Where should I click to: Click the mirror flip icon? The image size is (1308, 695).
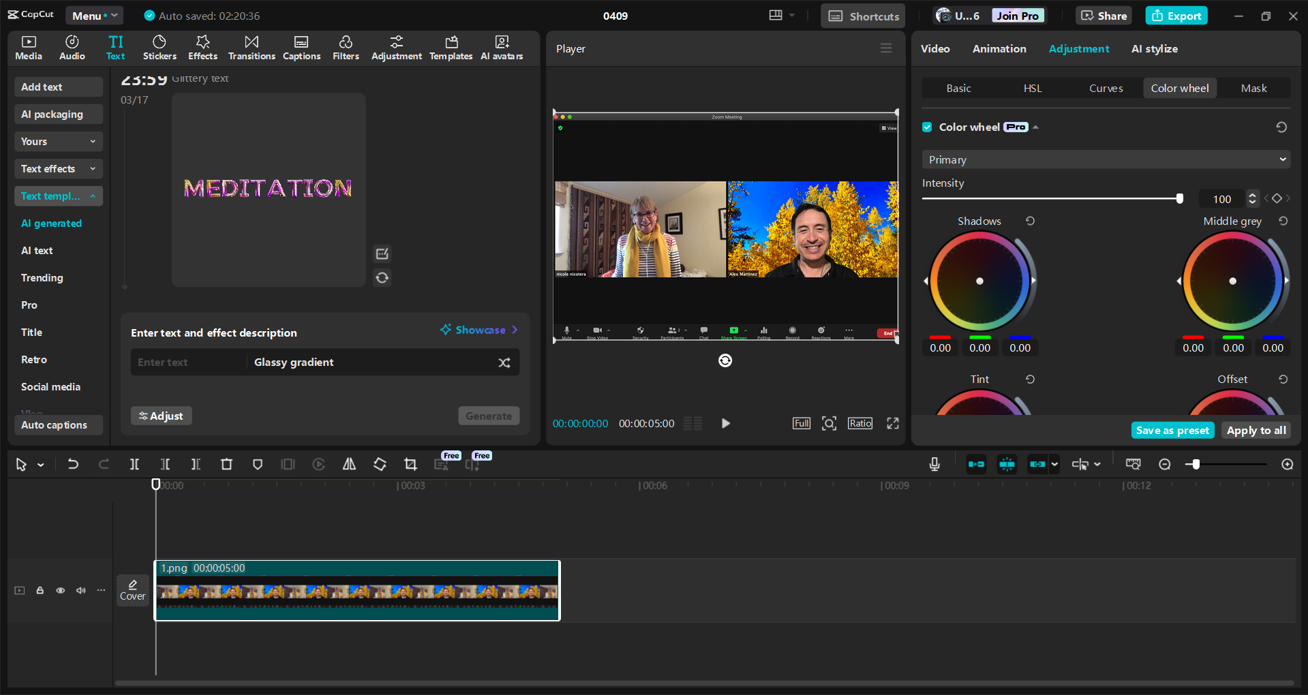pyautogui.click(x=349, y=464)
